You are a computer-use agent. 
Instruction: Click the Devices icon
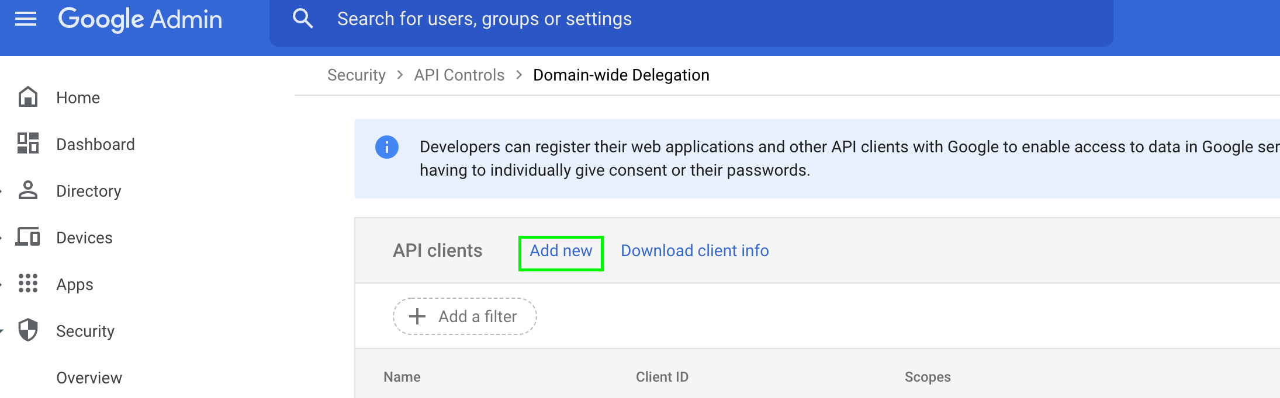pyautogui.click(x=28, y=237)
